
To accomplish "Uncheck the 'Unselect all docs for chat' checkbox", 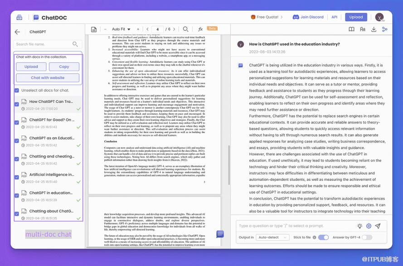I will 17,90.
